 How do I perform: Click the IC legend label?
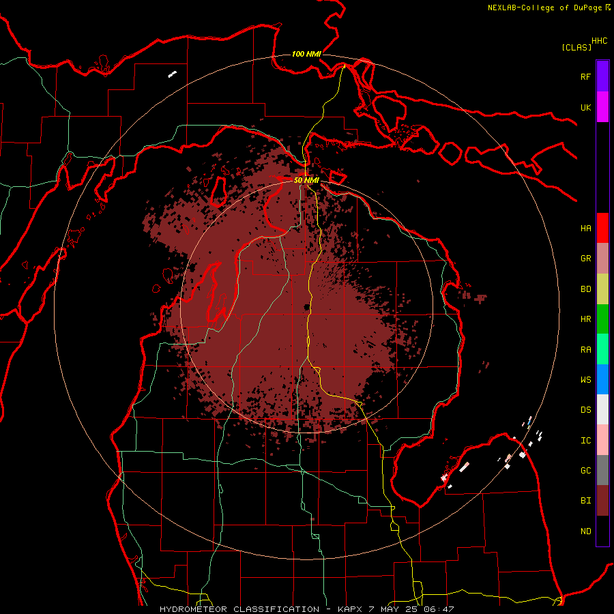(x=585, y=441)
